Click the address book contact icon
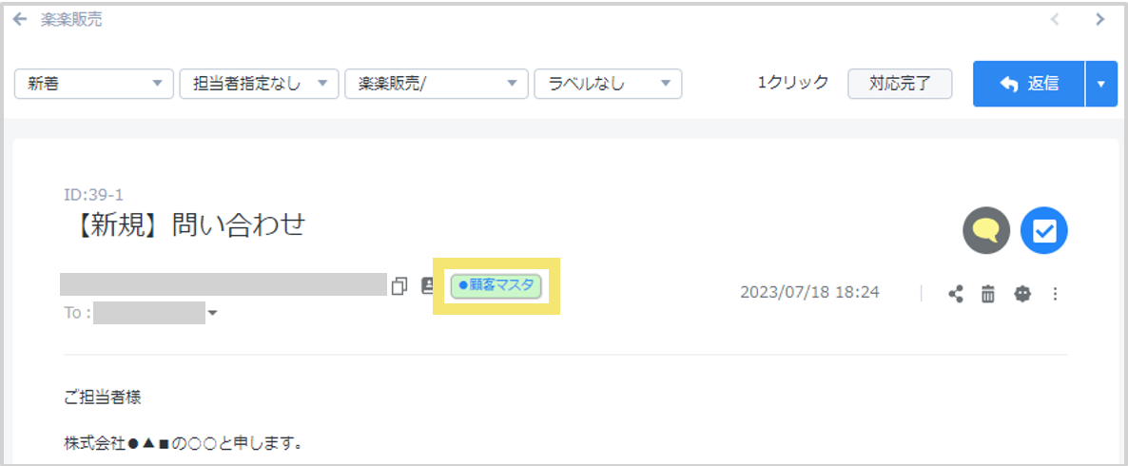Screen dimensions: 1128x466 428,285
